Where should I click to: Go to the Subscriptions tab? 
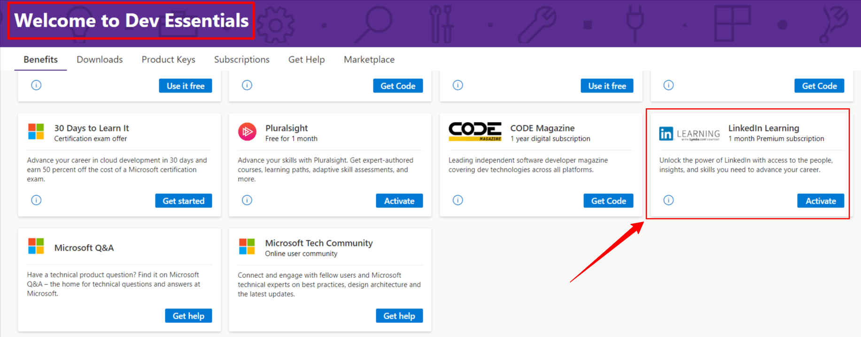[x=241, y=60]
